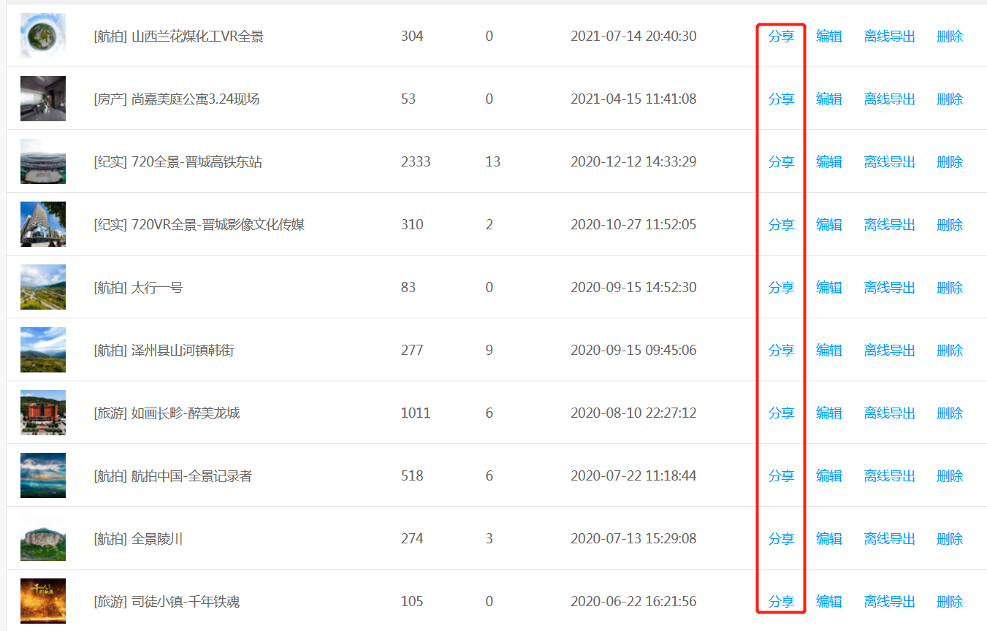Choose 离线导出 for 720VR全景-晋城影像文化传媒
This screenshot has width=987, height=631.
[890, 225]
